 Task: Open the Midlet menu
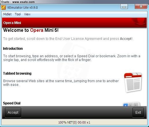[x=7, y=14]
